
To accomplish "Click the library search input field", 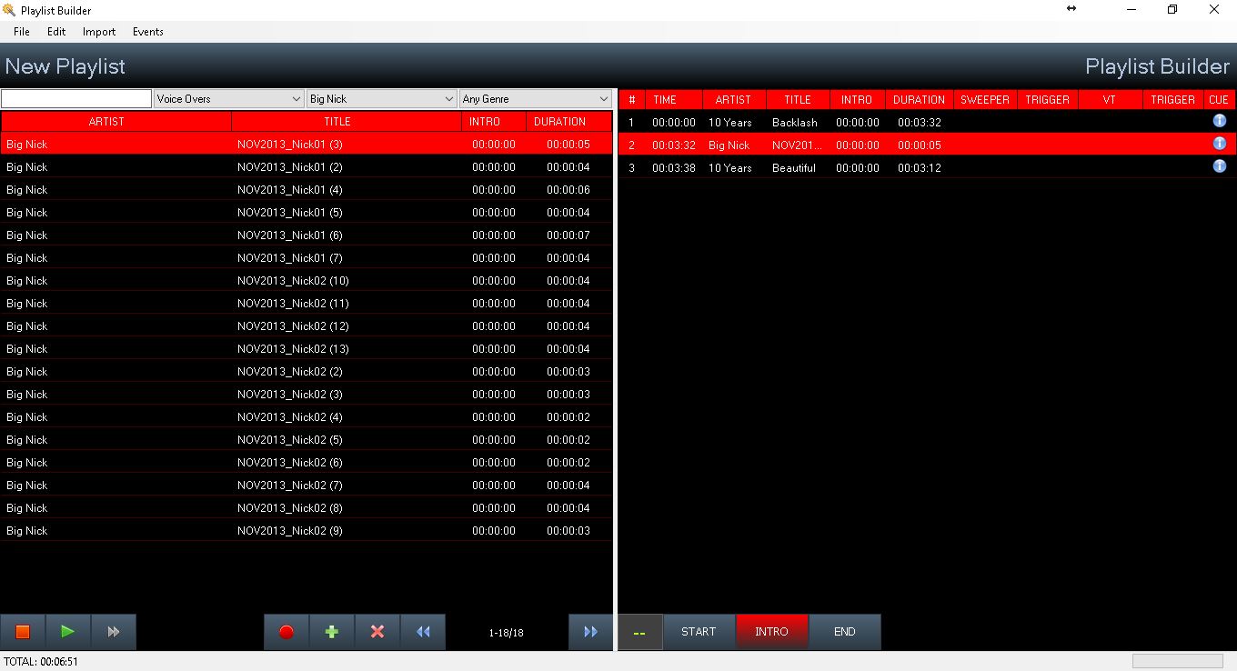I will tap(76, 99).
